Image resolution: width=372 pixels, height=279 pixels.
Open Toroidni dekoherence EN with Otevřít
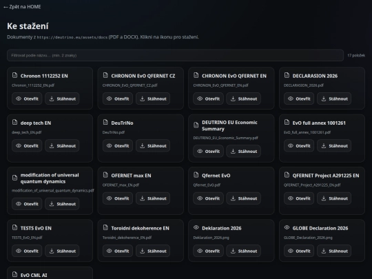coord(118,251)
